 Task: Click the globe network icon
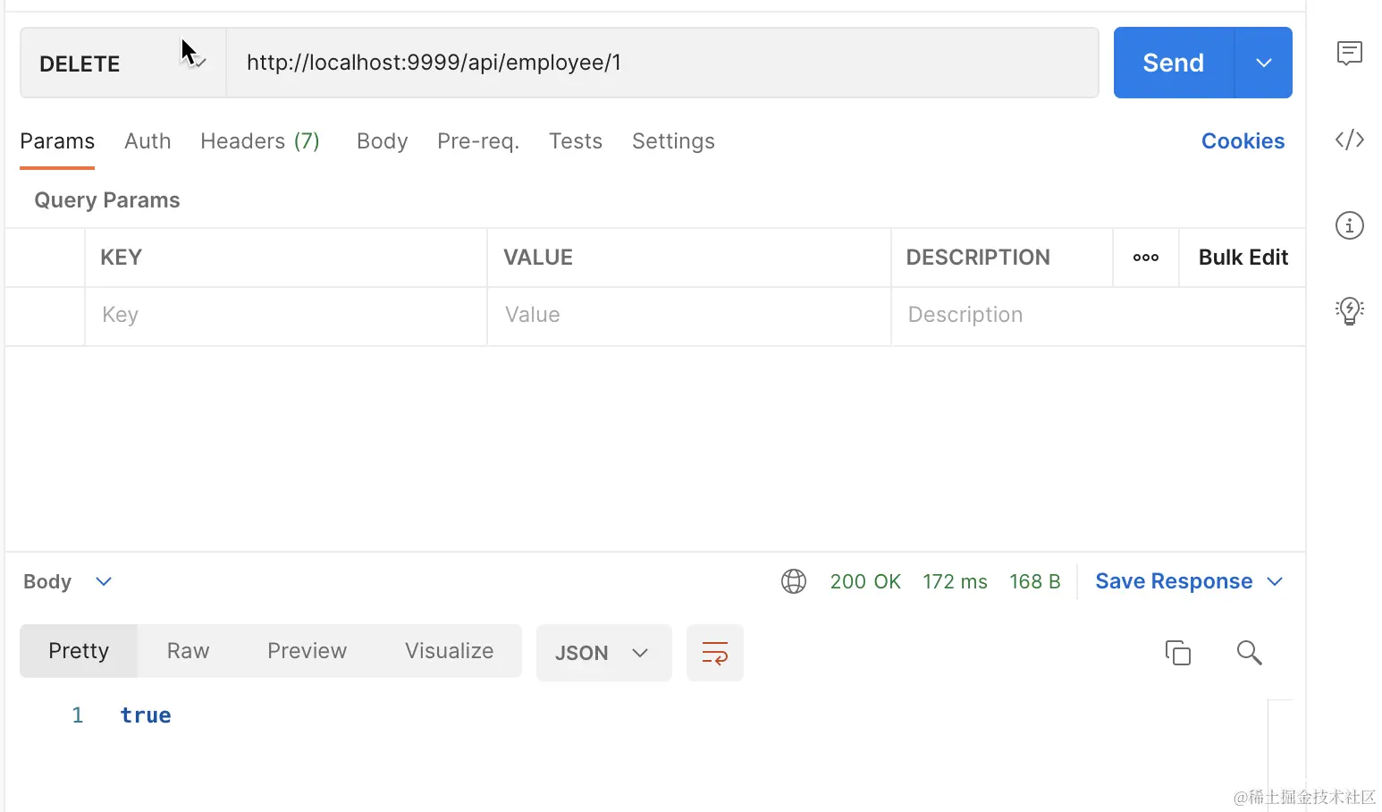point(794,581)
